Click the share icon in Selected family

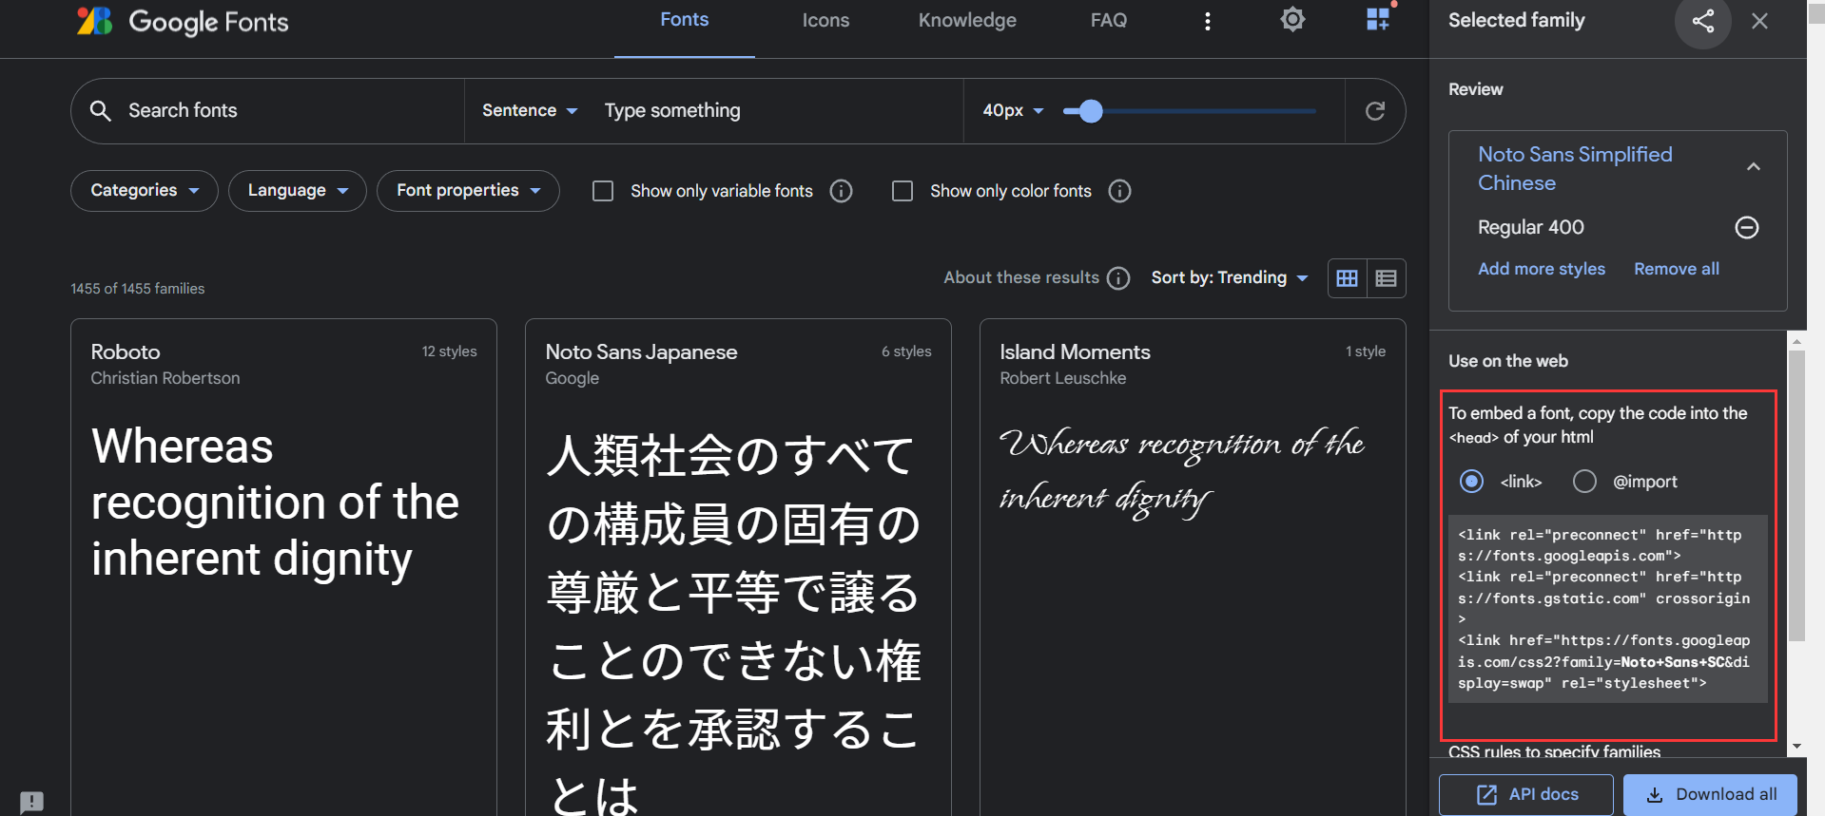1703,21
